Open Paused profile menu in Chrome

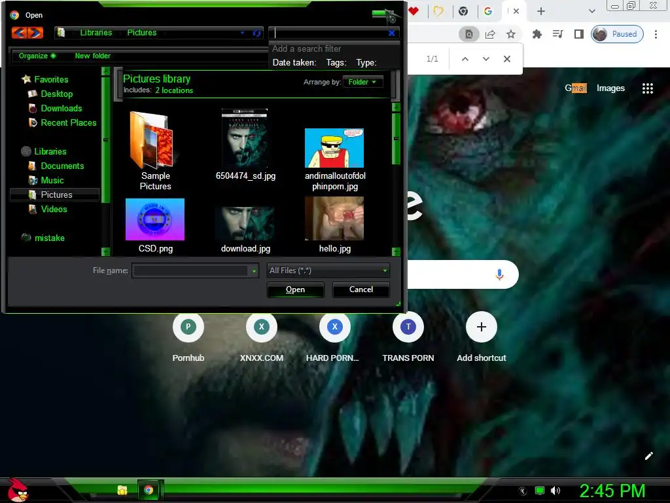click(x=617, y=34)
